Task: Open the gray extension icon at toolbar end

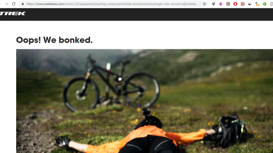Action: (x=271, y=4)
